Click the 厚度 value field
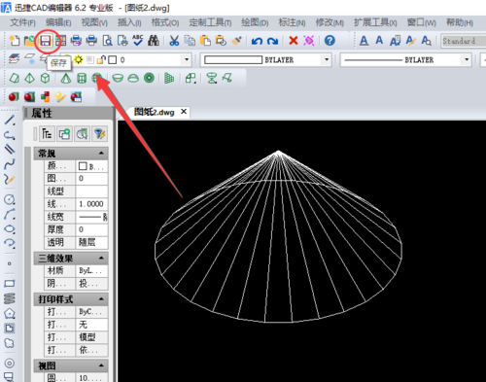Image resolution: width=486 pixels, height=382 pixels. 91,229
